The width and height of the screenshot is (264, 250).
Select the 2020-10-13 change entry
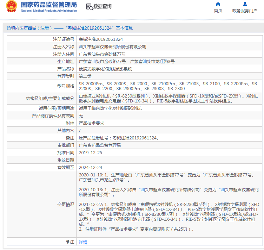pos(169,192)
